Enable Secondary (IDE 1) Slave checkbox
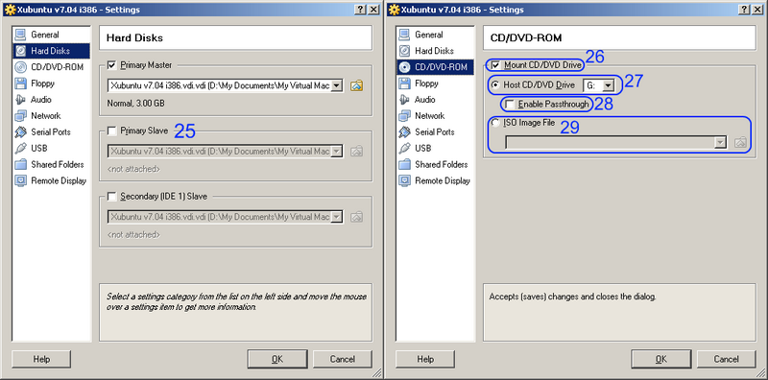The width and height of the screenshot is (768, 380). click(x=111, y=197)
